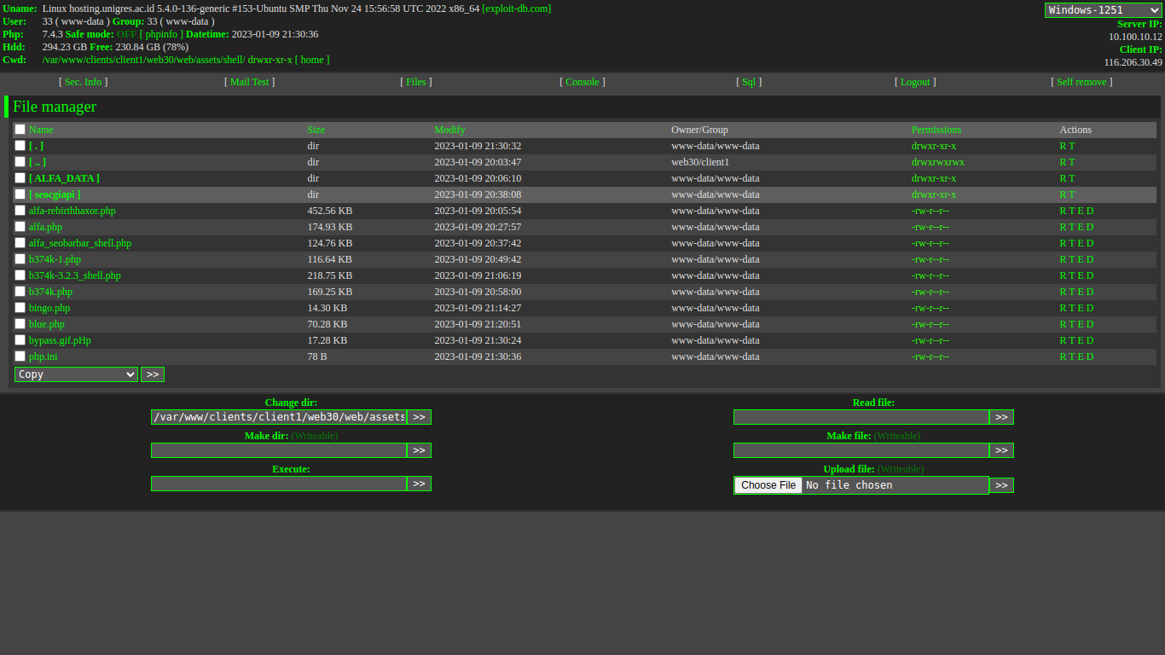The width and height of the screenshot is (1165, 655).
Task: Click the E action for bingo.php
Action: (1081, 308)
